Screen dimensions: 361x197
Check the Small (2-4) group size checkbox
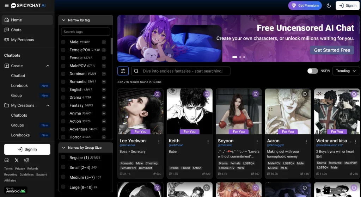[x=63, y=167]
